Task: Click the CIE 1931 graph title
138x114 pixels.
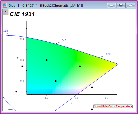Action: point(22,14)
